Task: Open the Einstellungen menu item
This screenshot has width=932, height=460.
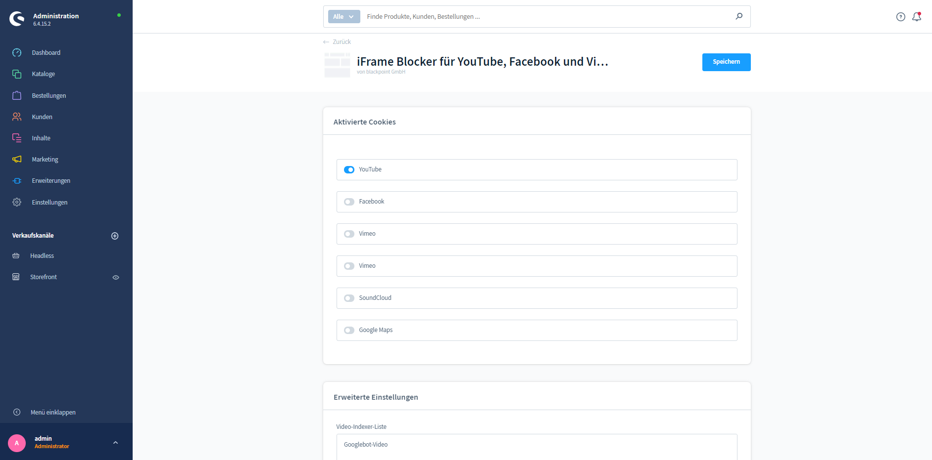Action: coord(49,202)
